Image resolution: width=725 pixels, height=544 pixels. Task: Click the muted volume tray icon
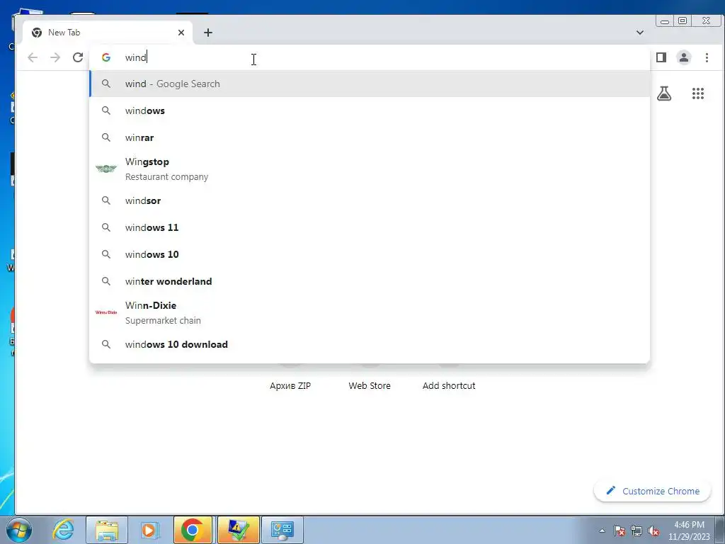point(653,531)
